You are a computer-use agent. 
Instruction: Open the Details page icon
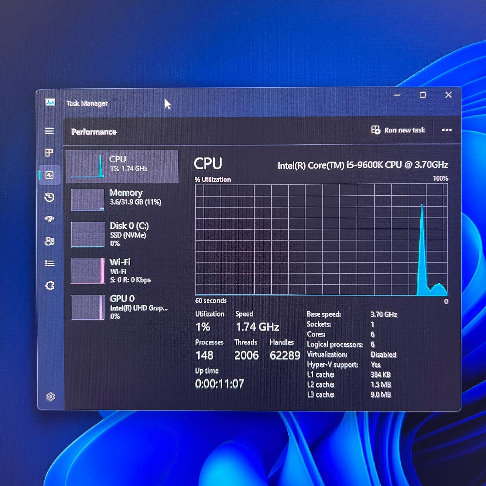click(x=50, y=263)
